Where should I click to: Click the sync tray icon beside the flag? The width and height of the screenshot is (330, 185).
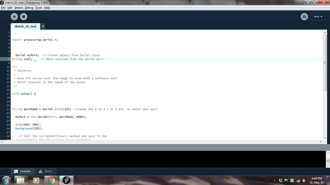pyautogui.click(x=280, y=180)
